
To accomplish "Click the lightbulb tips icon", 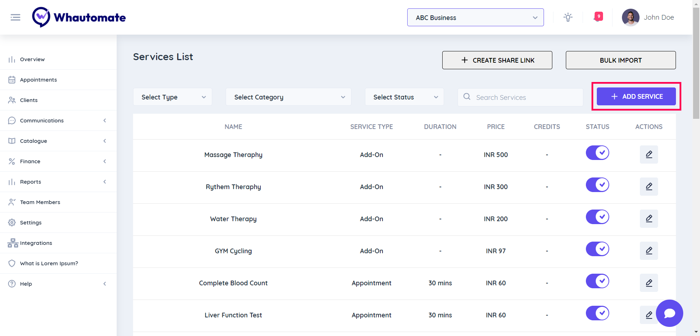I will (568, 17).
